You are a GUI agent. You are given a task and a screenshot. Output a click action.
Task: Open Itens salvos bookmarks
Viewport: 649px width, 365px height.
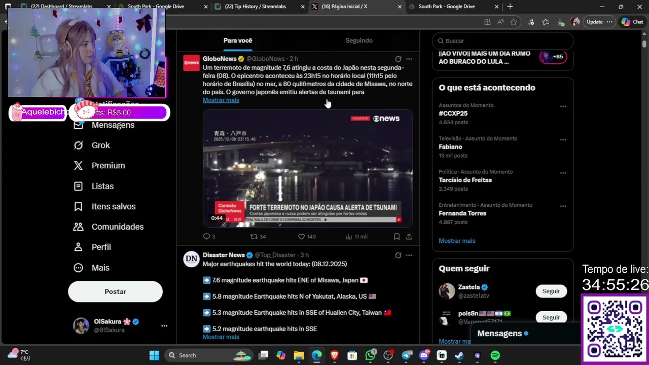point(104,206)
